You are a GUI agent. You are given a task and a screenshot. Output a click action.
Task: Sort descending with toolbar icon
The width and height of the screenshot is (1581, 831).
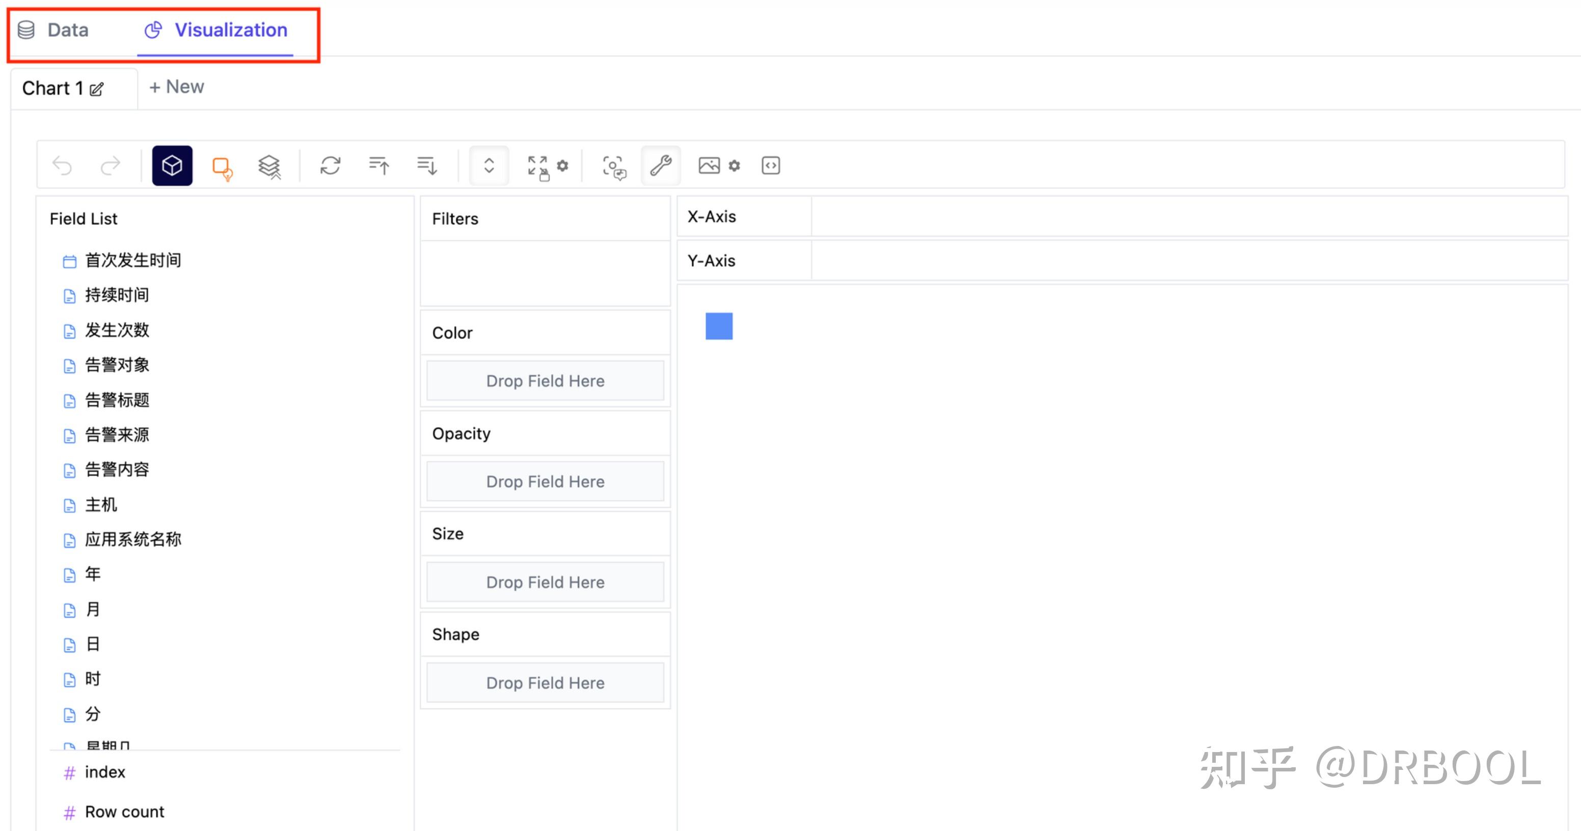pyautogui.click(x=426, y=165)
